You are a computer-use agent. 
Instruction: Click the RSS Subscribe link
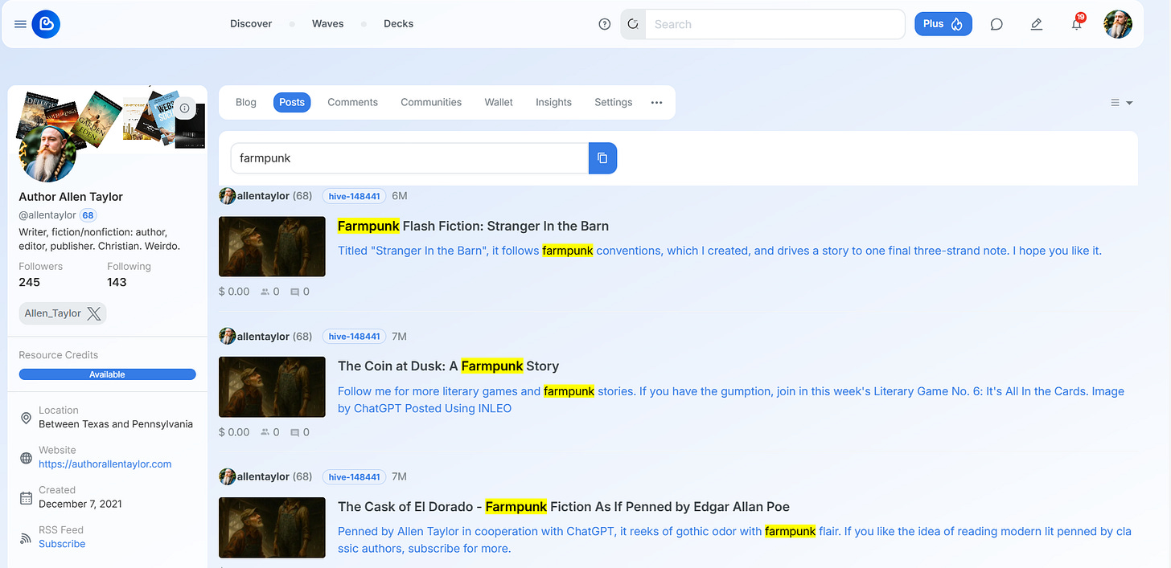62,544
